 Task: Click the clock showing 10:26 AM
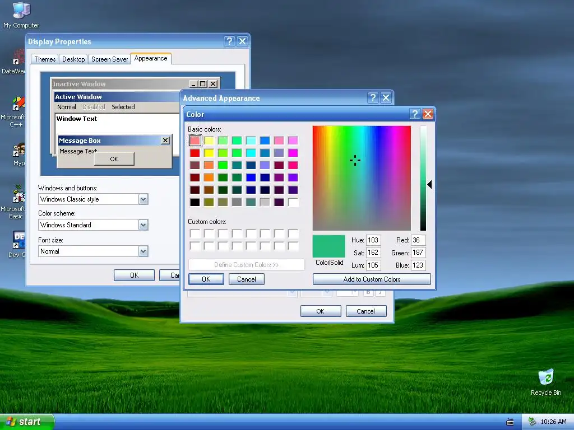pyautogui.click(x=553, y=422)
